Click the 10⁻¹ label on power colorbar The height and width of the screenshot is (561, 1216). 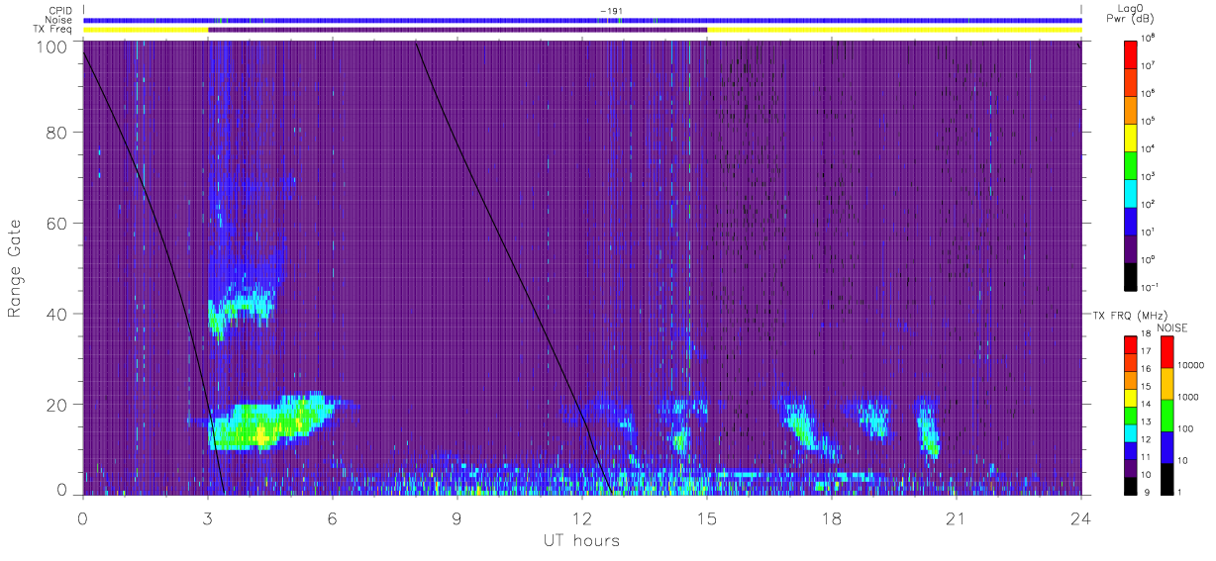click(x=1150, y=287)
